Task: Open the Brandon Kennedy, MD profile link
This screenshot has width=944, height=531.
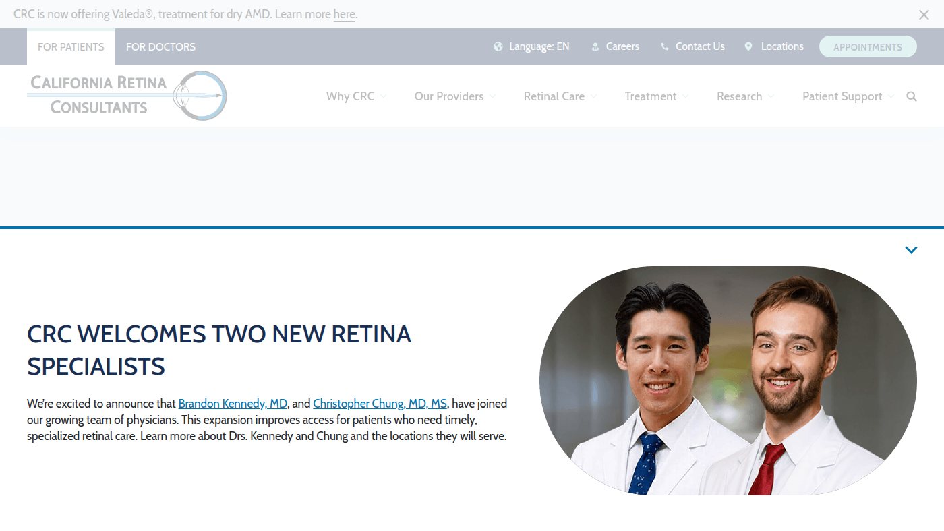Action: click(233, 404)
